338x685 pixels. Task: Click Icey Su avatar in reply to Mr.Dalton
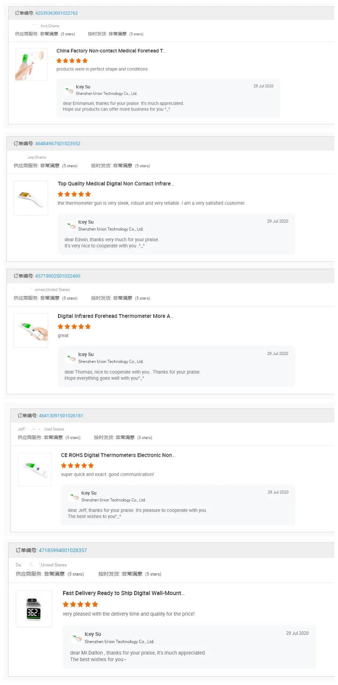[x=77, y=638]
